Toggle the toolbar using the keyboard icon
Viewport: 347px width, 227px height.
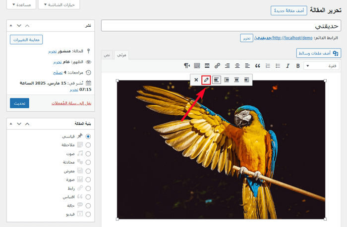pyautogui.click(x=197, y=66)
